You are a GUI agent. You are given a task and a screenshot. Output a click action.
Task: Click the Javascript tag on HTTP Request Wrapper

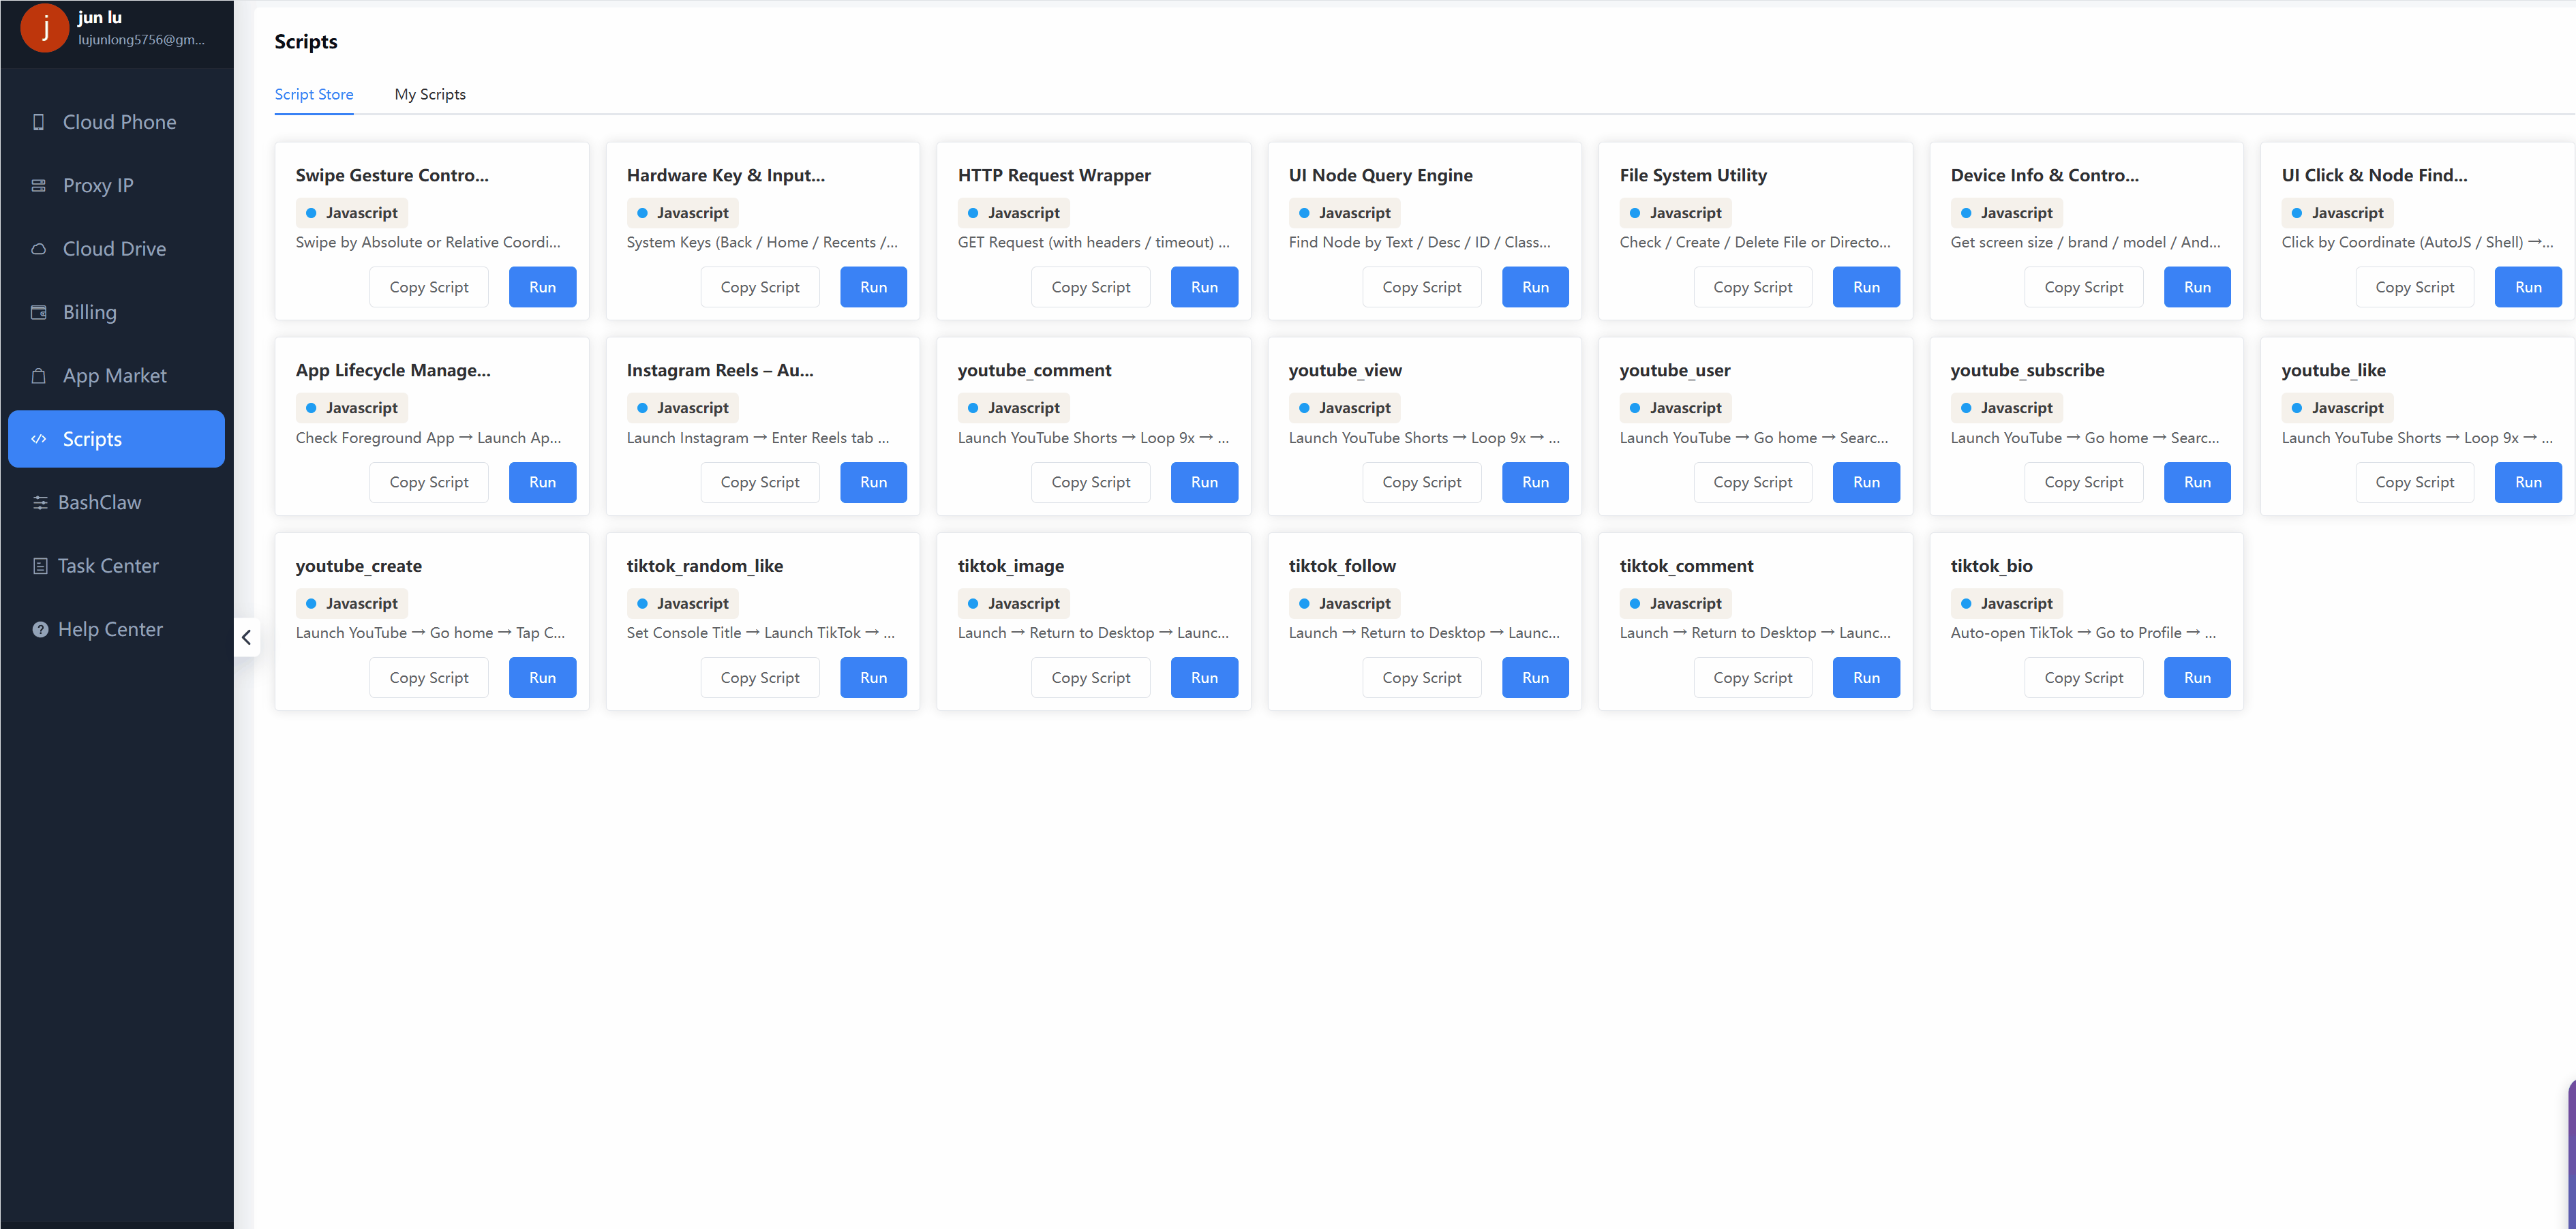(x=1013, y=213)
